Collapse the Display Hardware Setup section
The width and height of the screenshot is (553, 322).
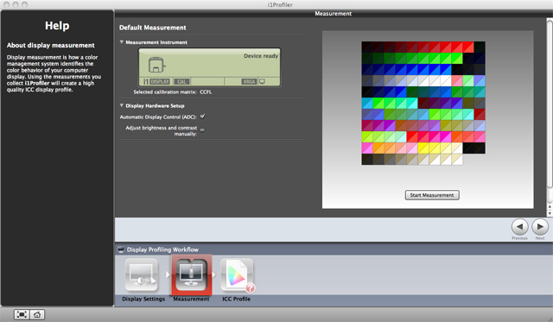122,105
